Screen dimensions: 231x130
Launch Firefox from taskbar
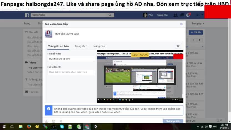point(29,127)
